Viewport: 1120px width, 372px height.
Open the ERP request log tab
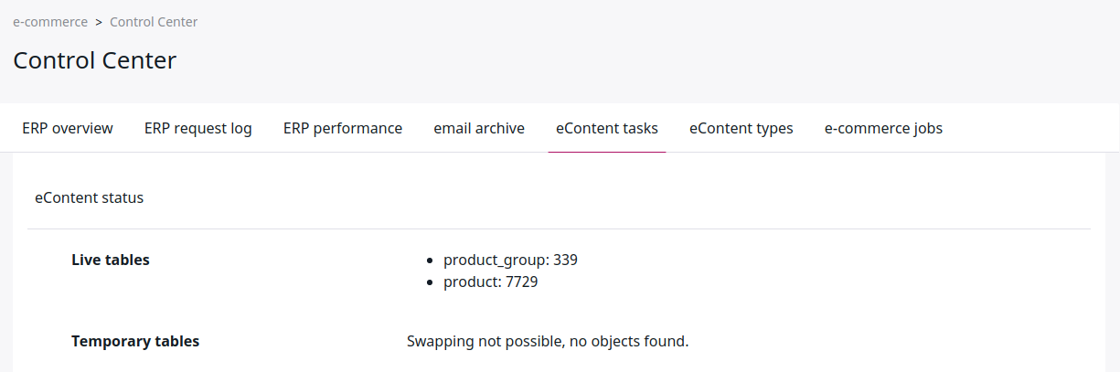(198, 128)
